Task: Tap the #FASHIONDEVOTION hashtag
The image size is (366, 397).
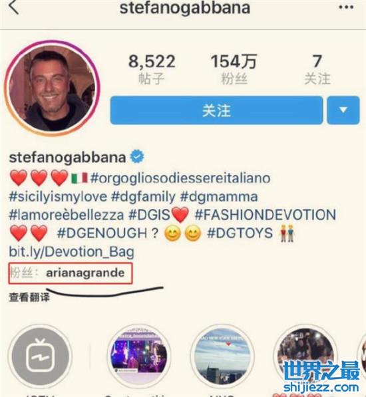Action: (266, 215)
